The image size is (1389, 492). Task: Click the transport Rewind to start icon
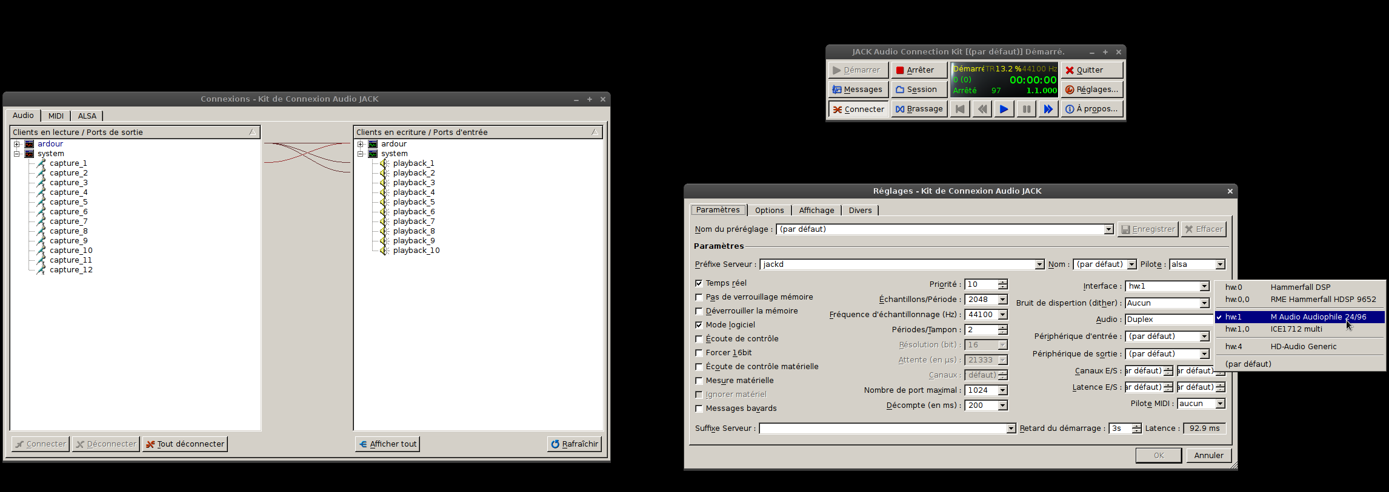pos(960,109)
